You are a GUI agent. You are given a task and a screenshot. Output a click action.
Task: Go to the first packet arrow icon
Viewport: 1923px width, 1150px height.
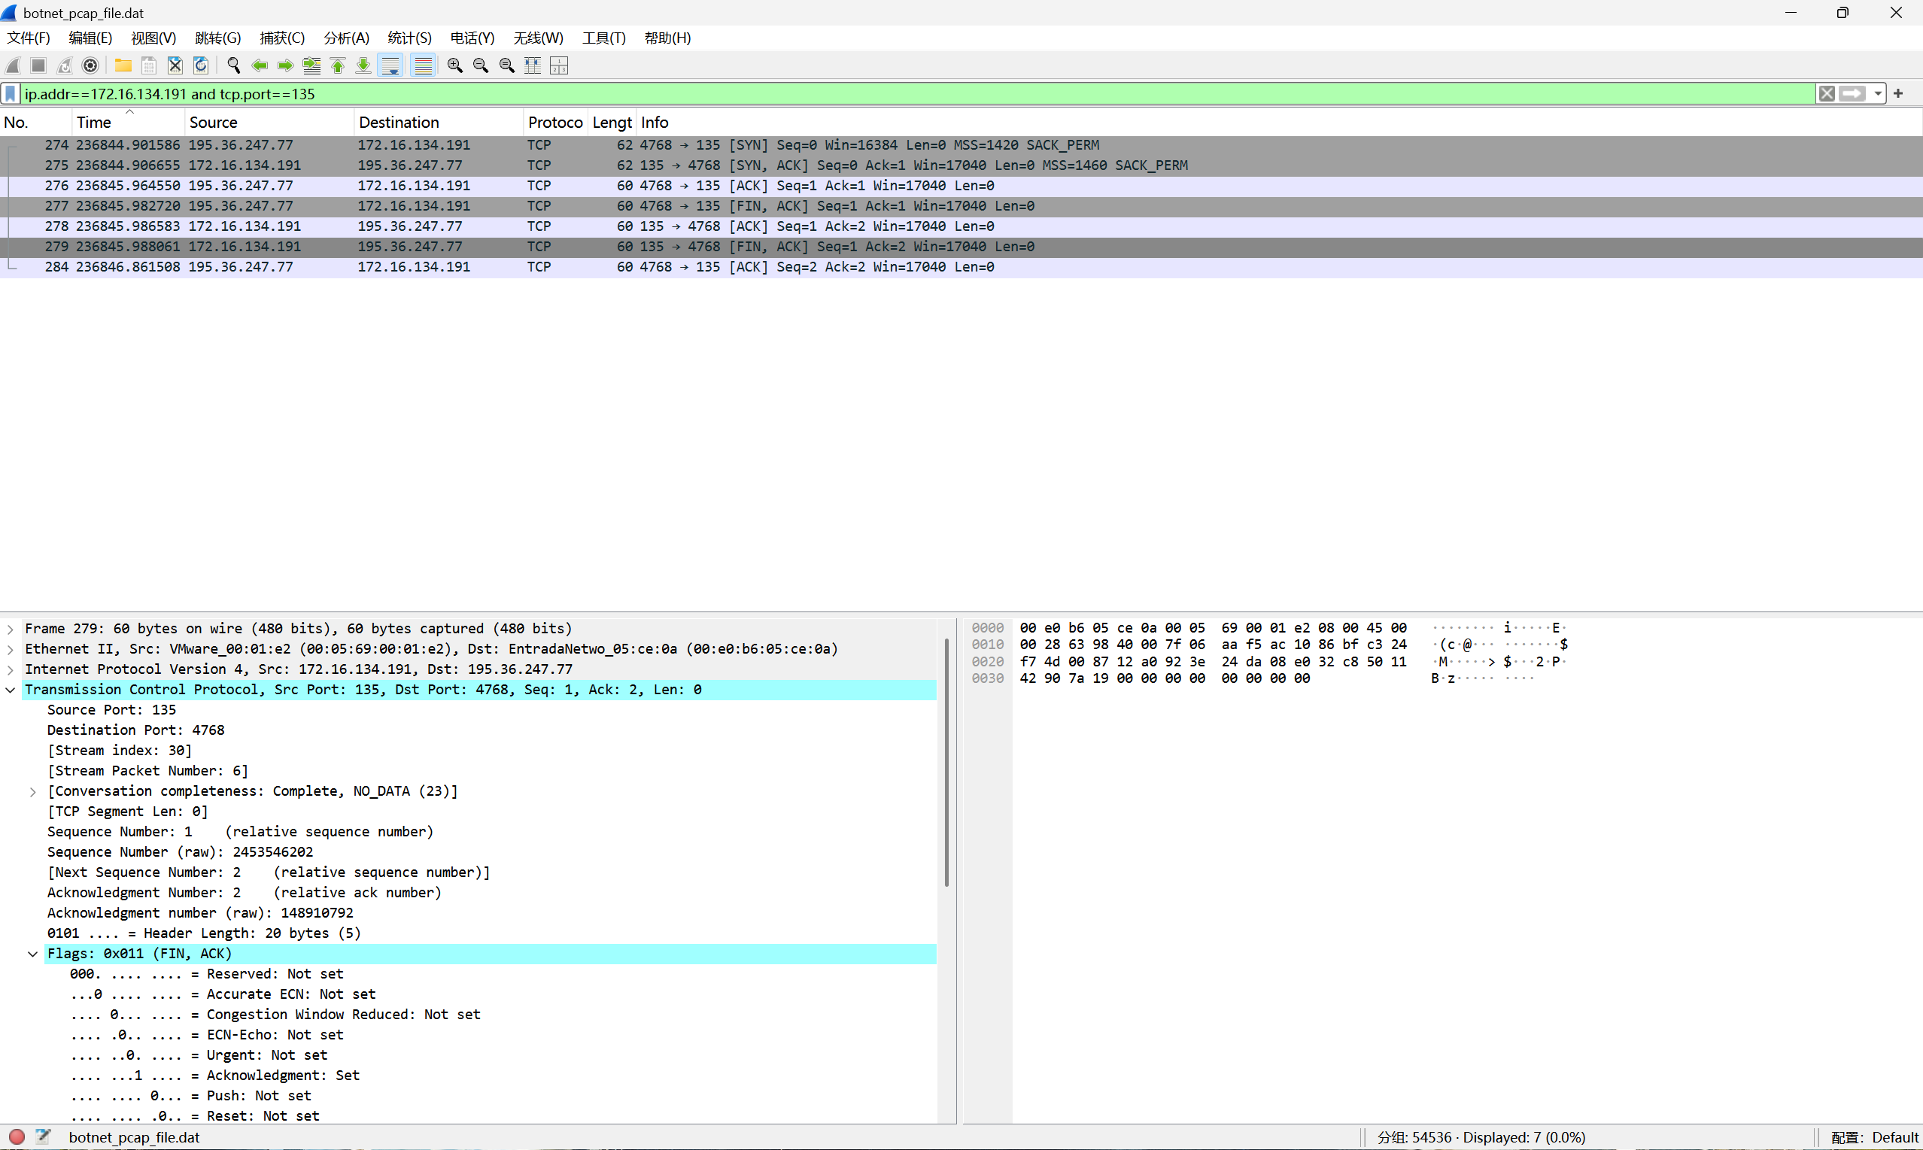click(338, 66)
